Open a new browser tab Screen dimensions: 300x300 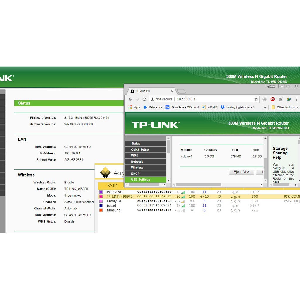[x=181, y=91]
